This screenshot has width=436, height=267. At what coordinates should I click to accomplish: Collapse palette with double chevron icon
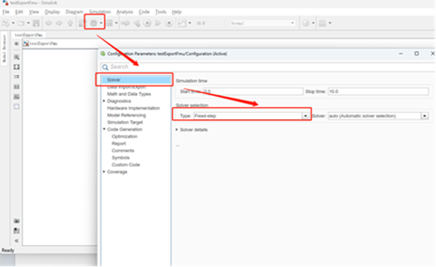pyautogui.click(x=17, y=241)
